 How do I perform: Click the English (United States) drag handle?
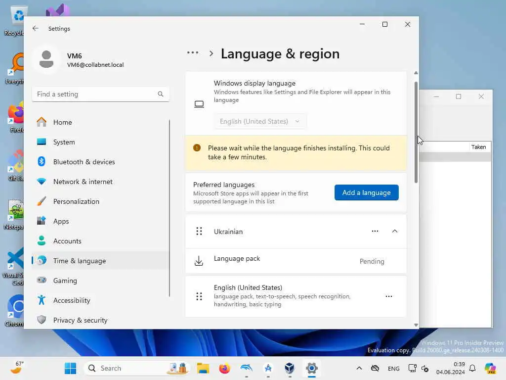(199, 296)
